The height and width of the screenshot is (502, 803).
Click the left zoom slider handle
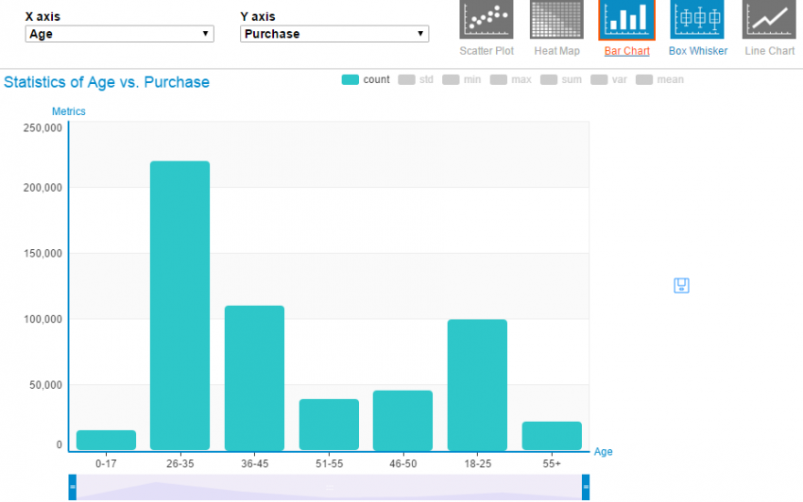tap(72, 489)
